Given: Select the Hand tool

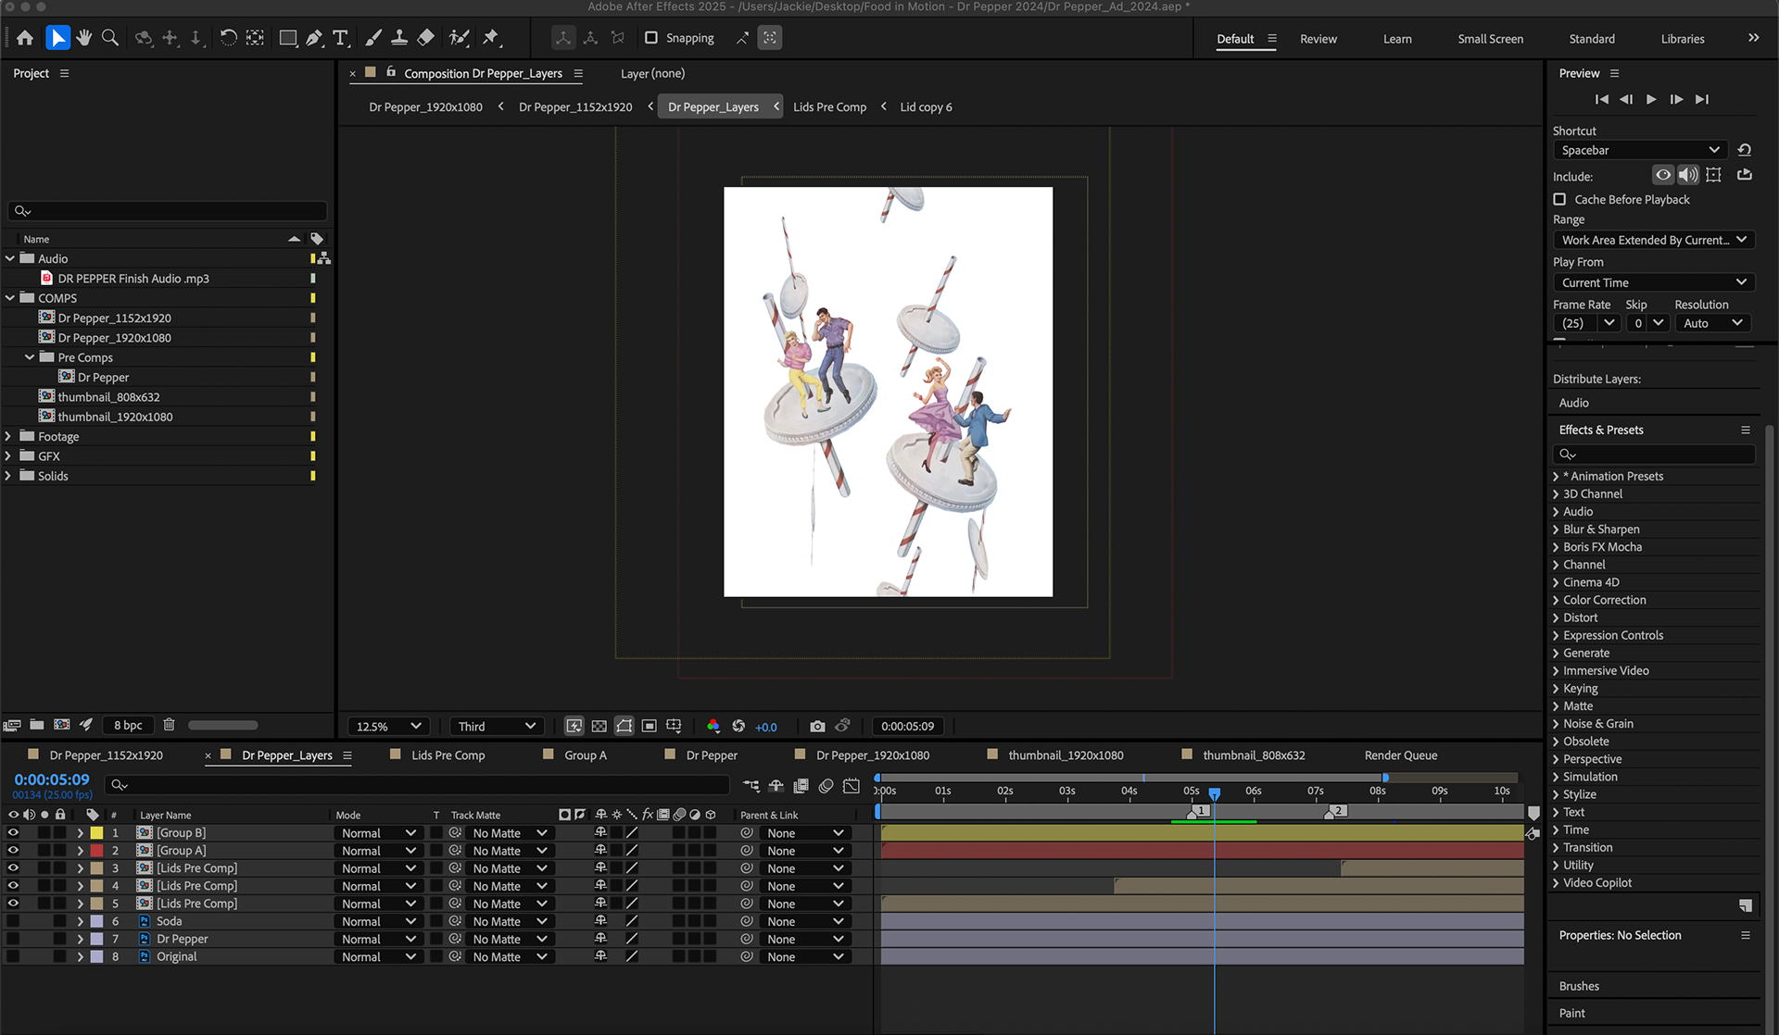Looking at the screenshot, I should 84,38.
